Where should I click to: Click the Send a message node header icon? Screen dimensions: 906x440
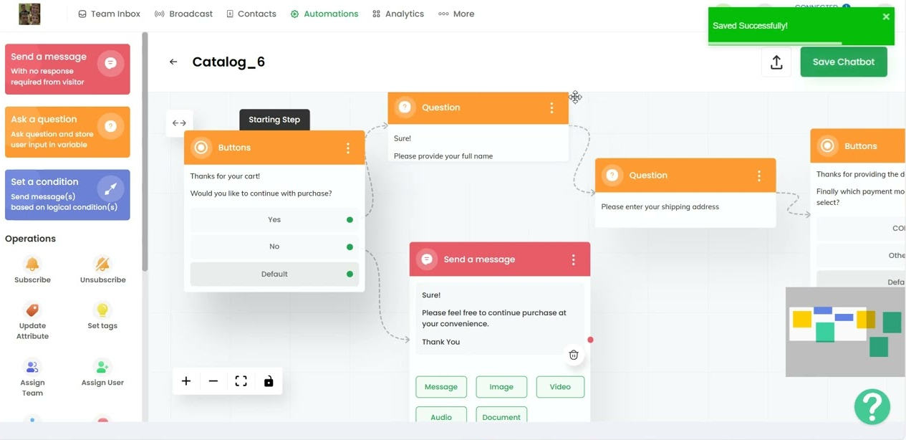pos(427,259)
